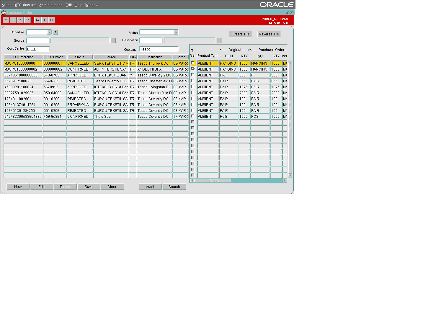Viewport: 423px width, 317px height.
Task: Go to next record with > button
Action: [20, 20]
